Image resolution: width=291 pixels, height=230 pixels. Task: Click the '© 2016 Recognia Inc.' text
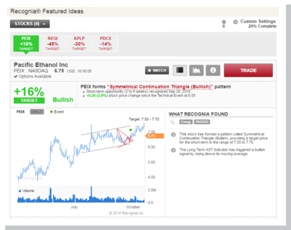point(126,213)
